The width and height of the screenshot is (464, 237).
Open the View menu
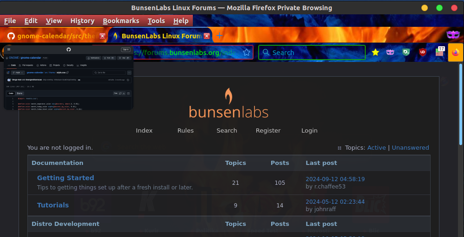point(54,21)
